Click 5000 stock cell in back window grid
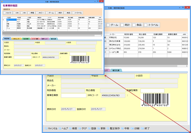The height and width of the screenshot is (133, 191). coord(174,52)
